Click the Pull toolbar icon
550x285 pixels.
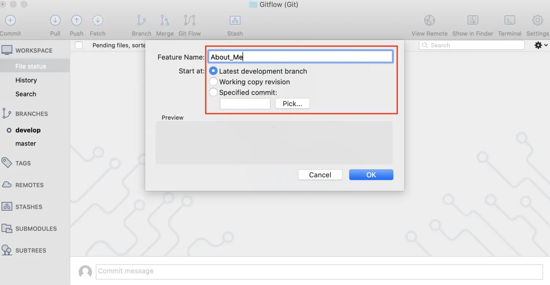pos(55,21)
